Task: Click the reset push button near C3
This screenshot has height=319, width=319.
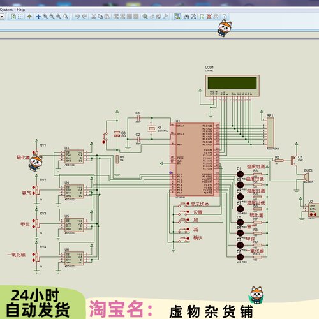Action: click(x=105, y=137)
